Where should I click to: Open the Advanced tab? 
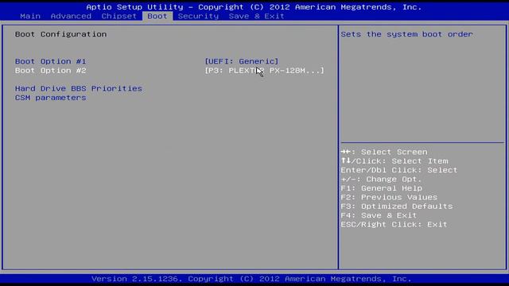pos(71,16)
